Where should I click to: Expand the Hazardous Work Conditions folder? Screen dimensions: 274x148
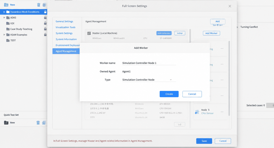tap(4, 12)
